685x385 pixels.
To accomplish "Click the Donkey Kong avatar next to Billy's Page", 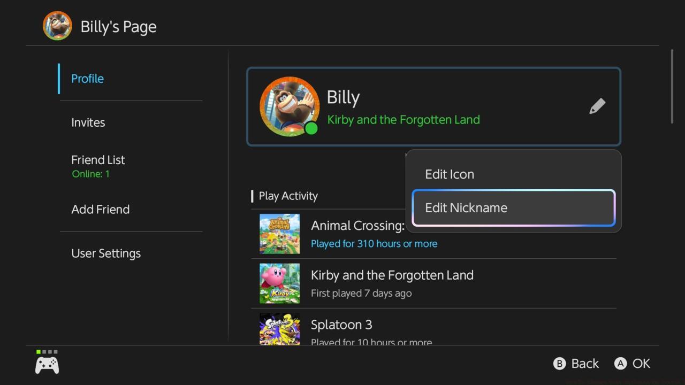I will [x=57, y=25].
